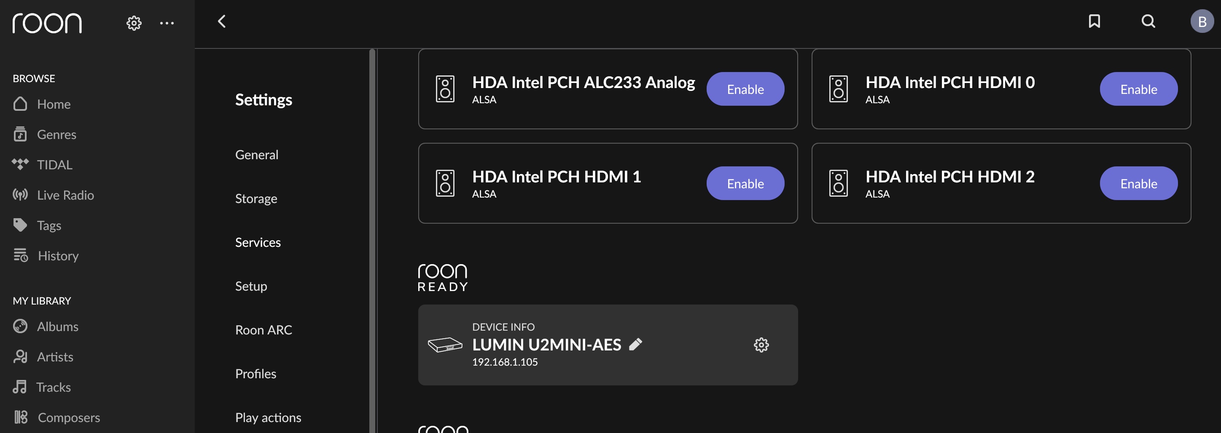Screen dimensions: 1221x433
Task: Open the bookmarks icon in the top bar
Action: tap(1094, 21)
